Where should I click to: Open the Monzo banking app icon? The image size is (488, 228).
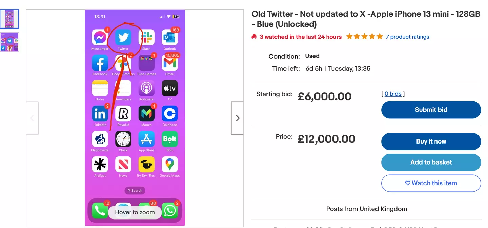pos(146,114)
